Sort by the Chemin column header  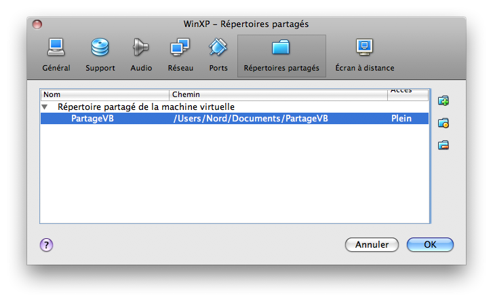(278, 95)
